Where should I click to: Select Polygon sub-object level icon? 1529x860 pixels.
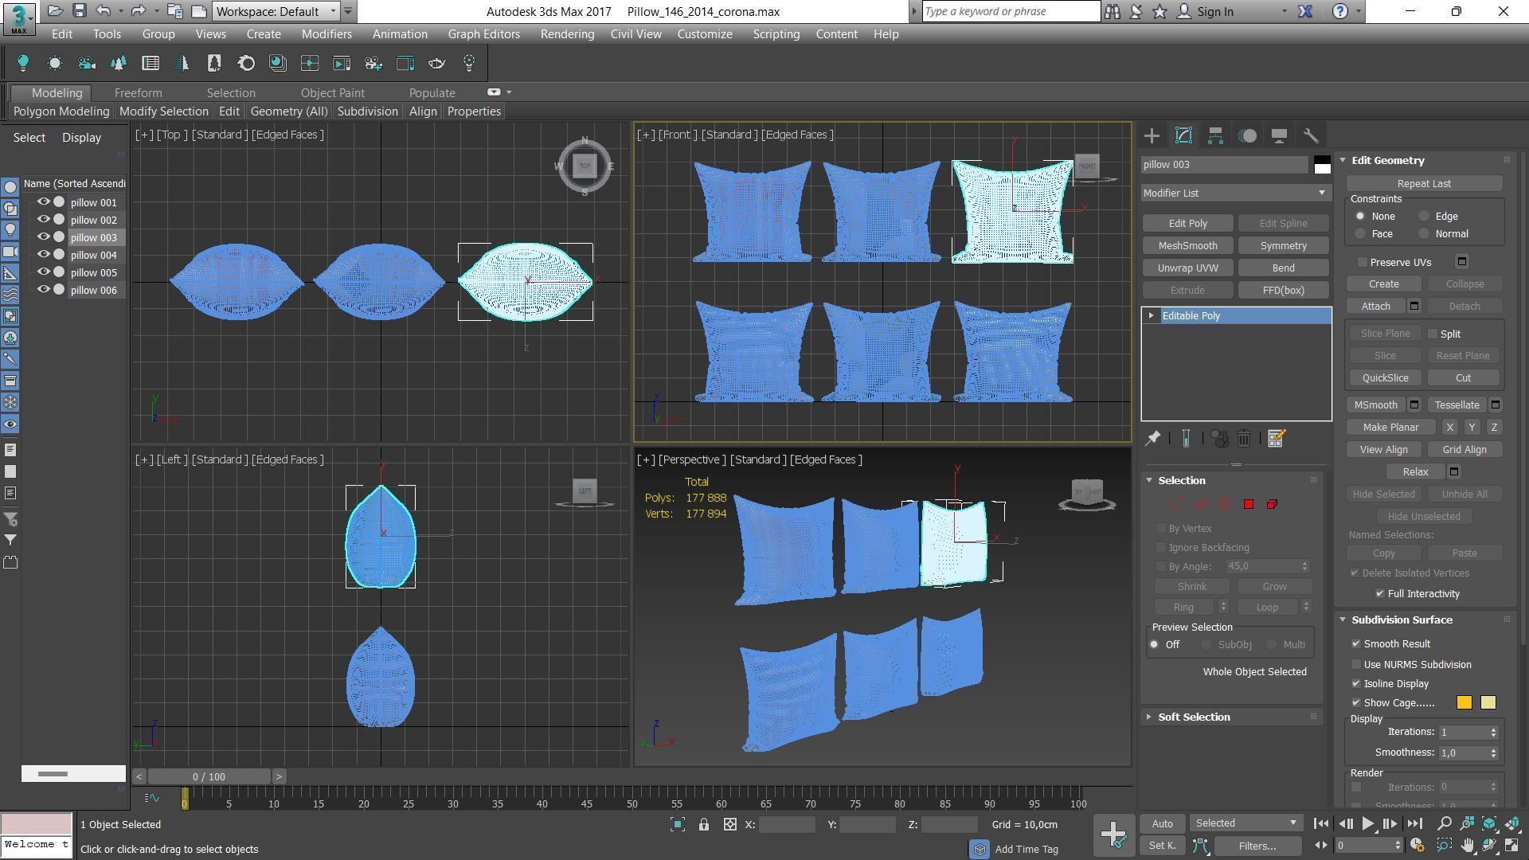1249,504
